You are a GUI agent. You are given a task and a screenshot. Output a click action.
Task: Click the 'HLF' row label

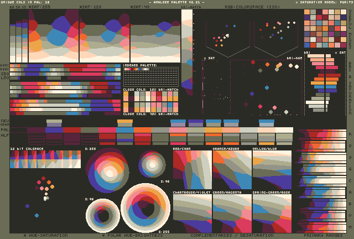pos(5,135)
